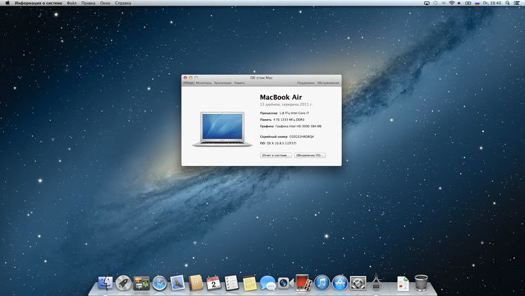The image size is (525, 296).
Task: Open Finder from the Dock
Action: point(106,282)
